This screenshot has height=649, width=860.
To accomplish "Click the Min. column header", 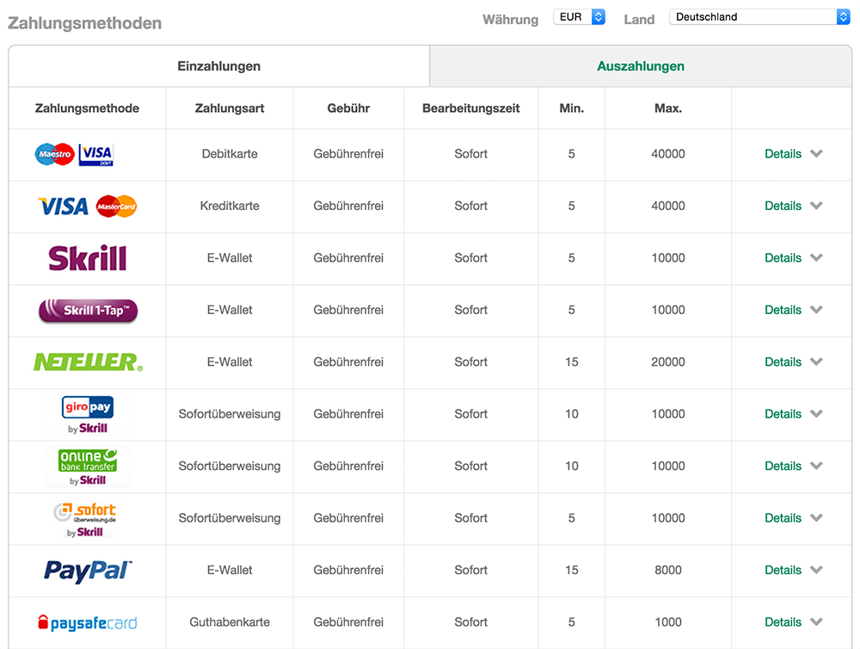I will click(572, 108).
